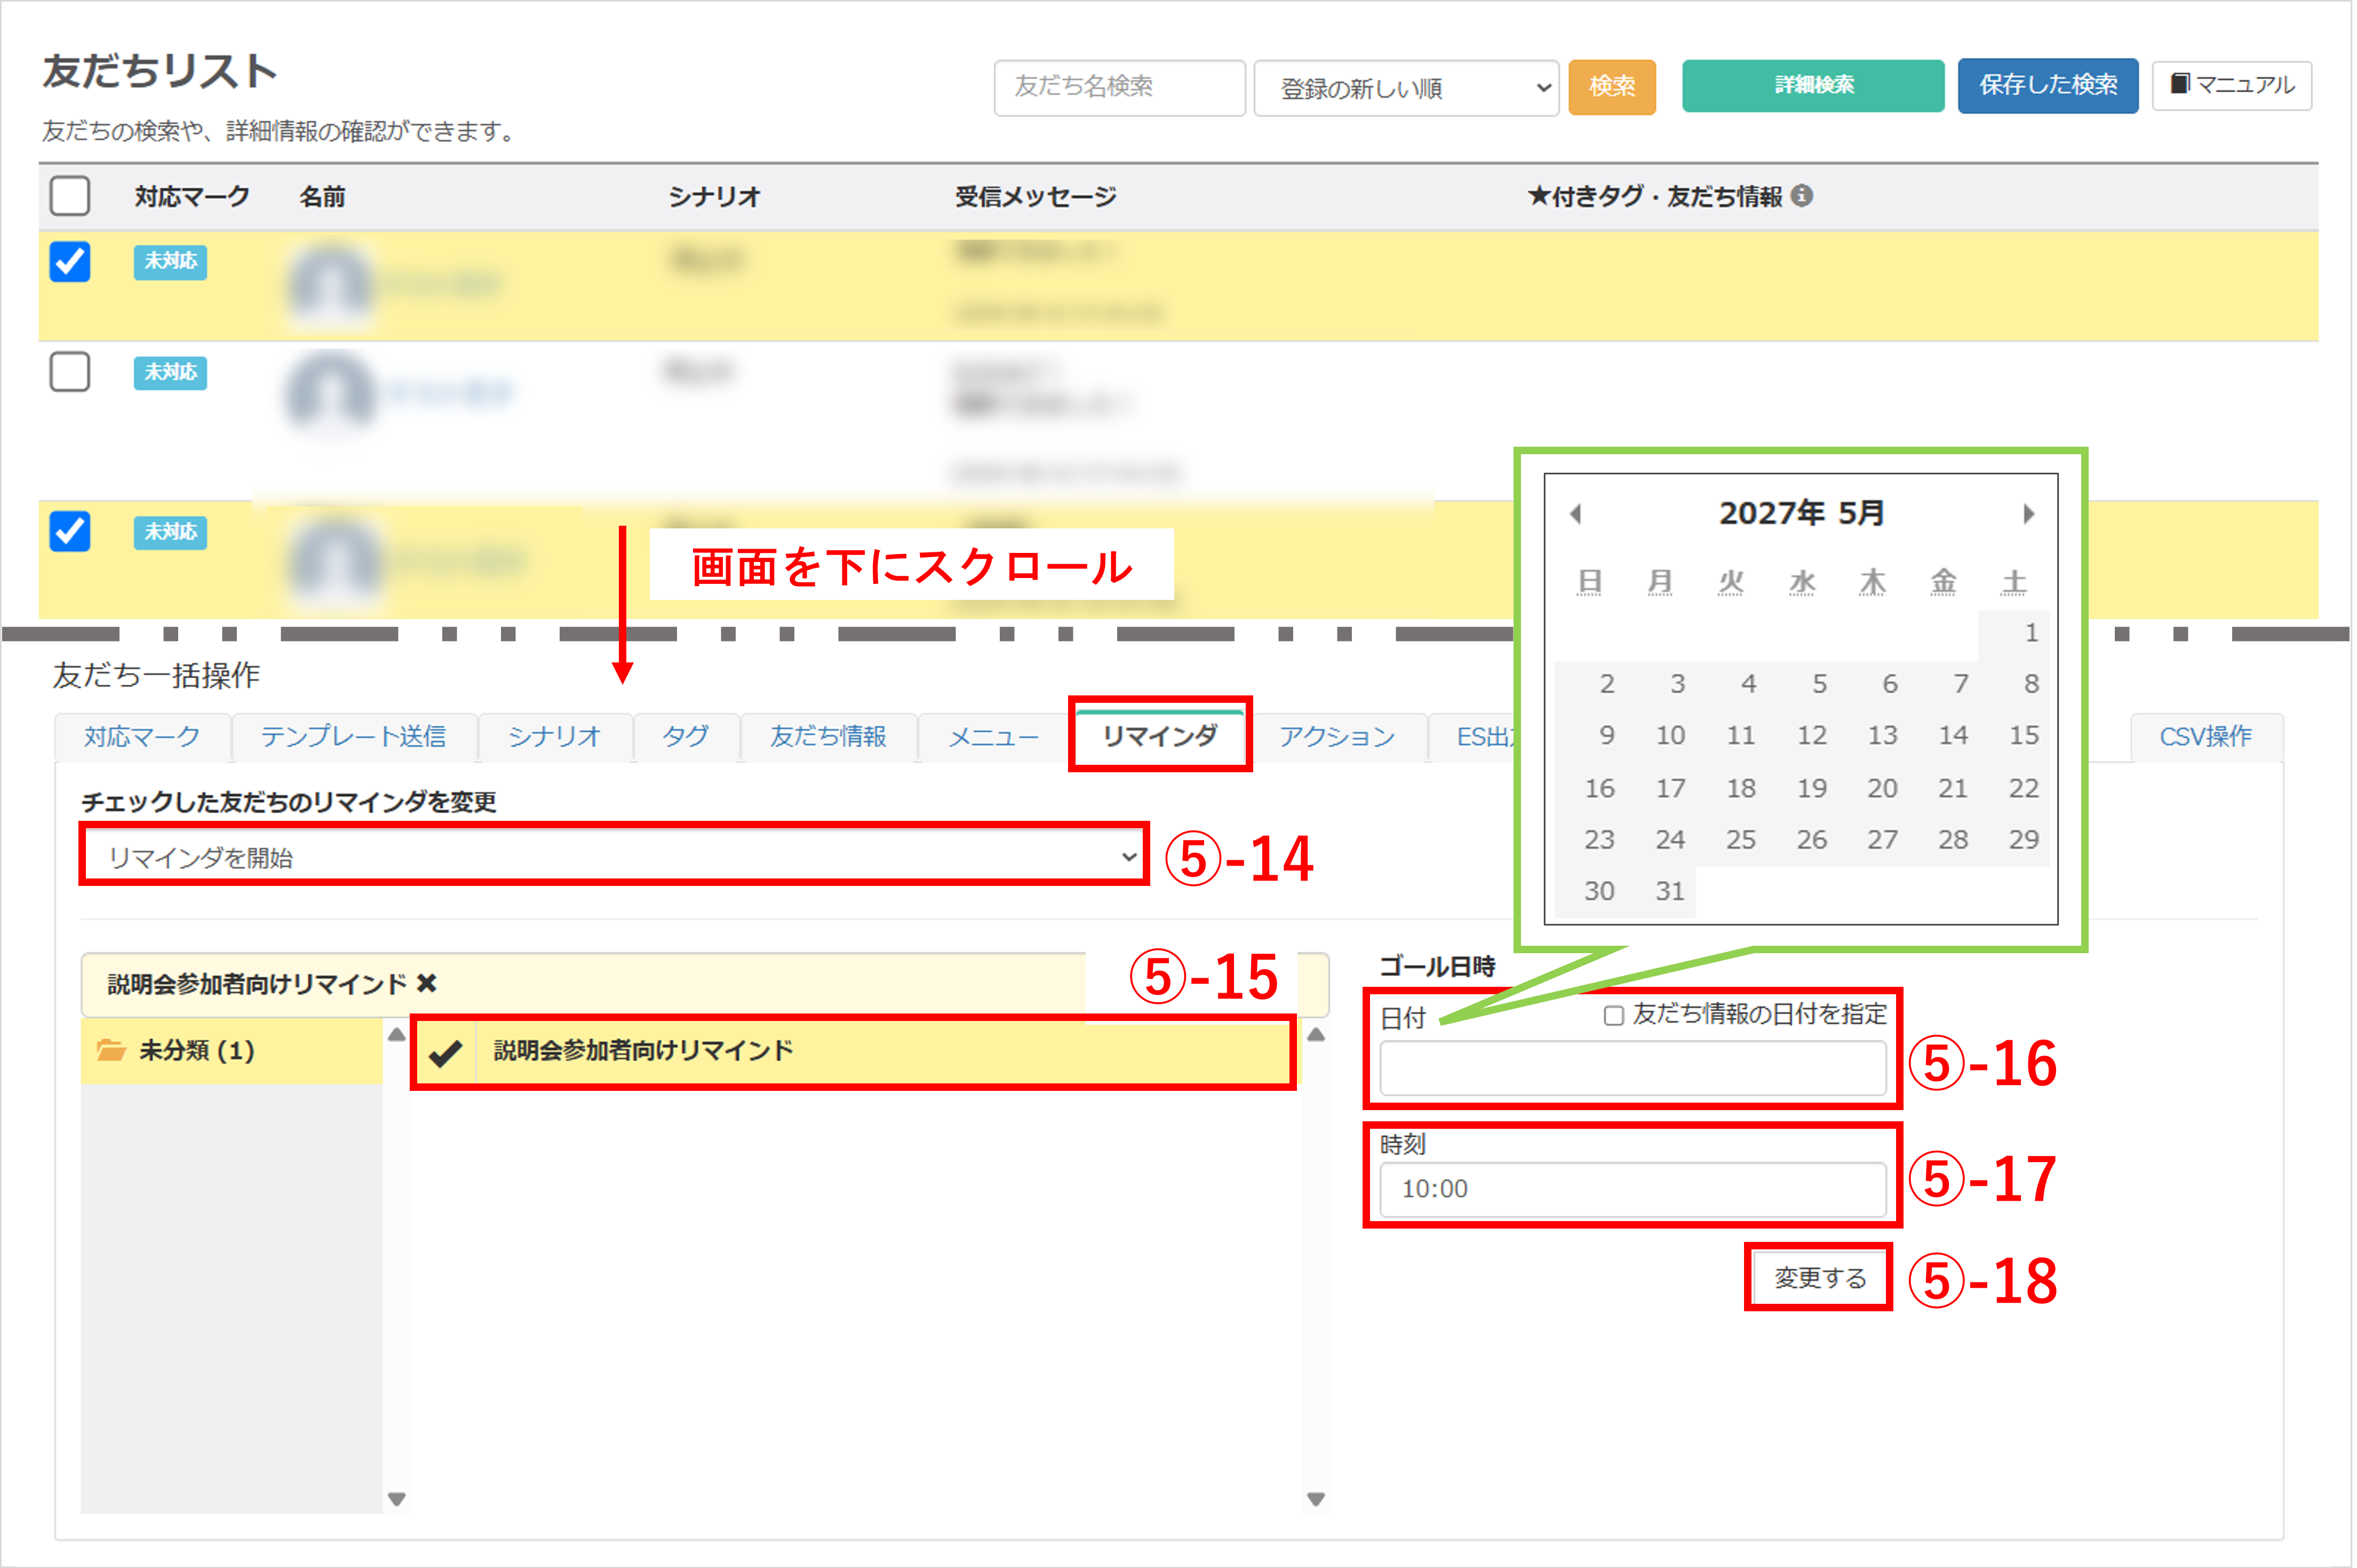Image resolution: width=2357 pixels, height=1568 pixels.
Task: Click the info icon beside ★付きタグ・友だち情報
Action: (1802, 196)
